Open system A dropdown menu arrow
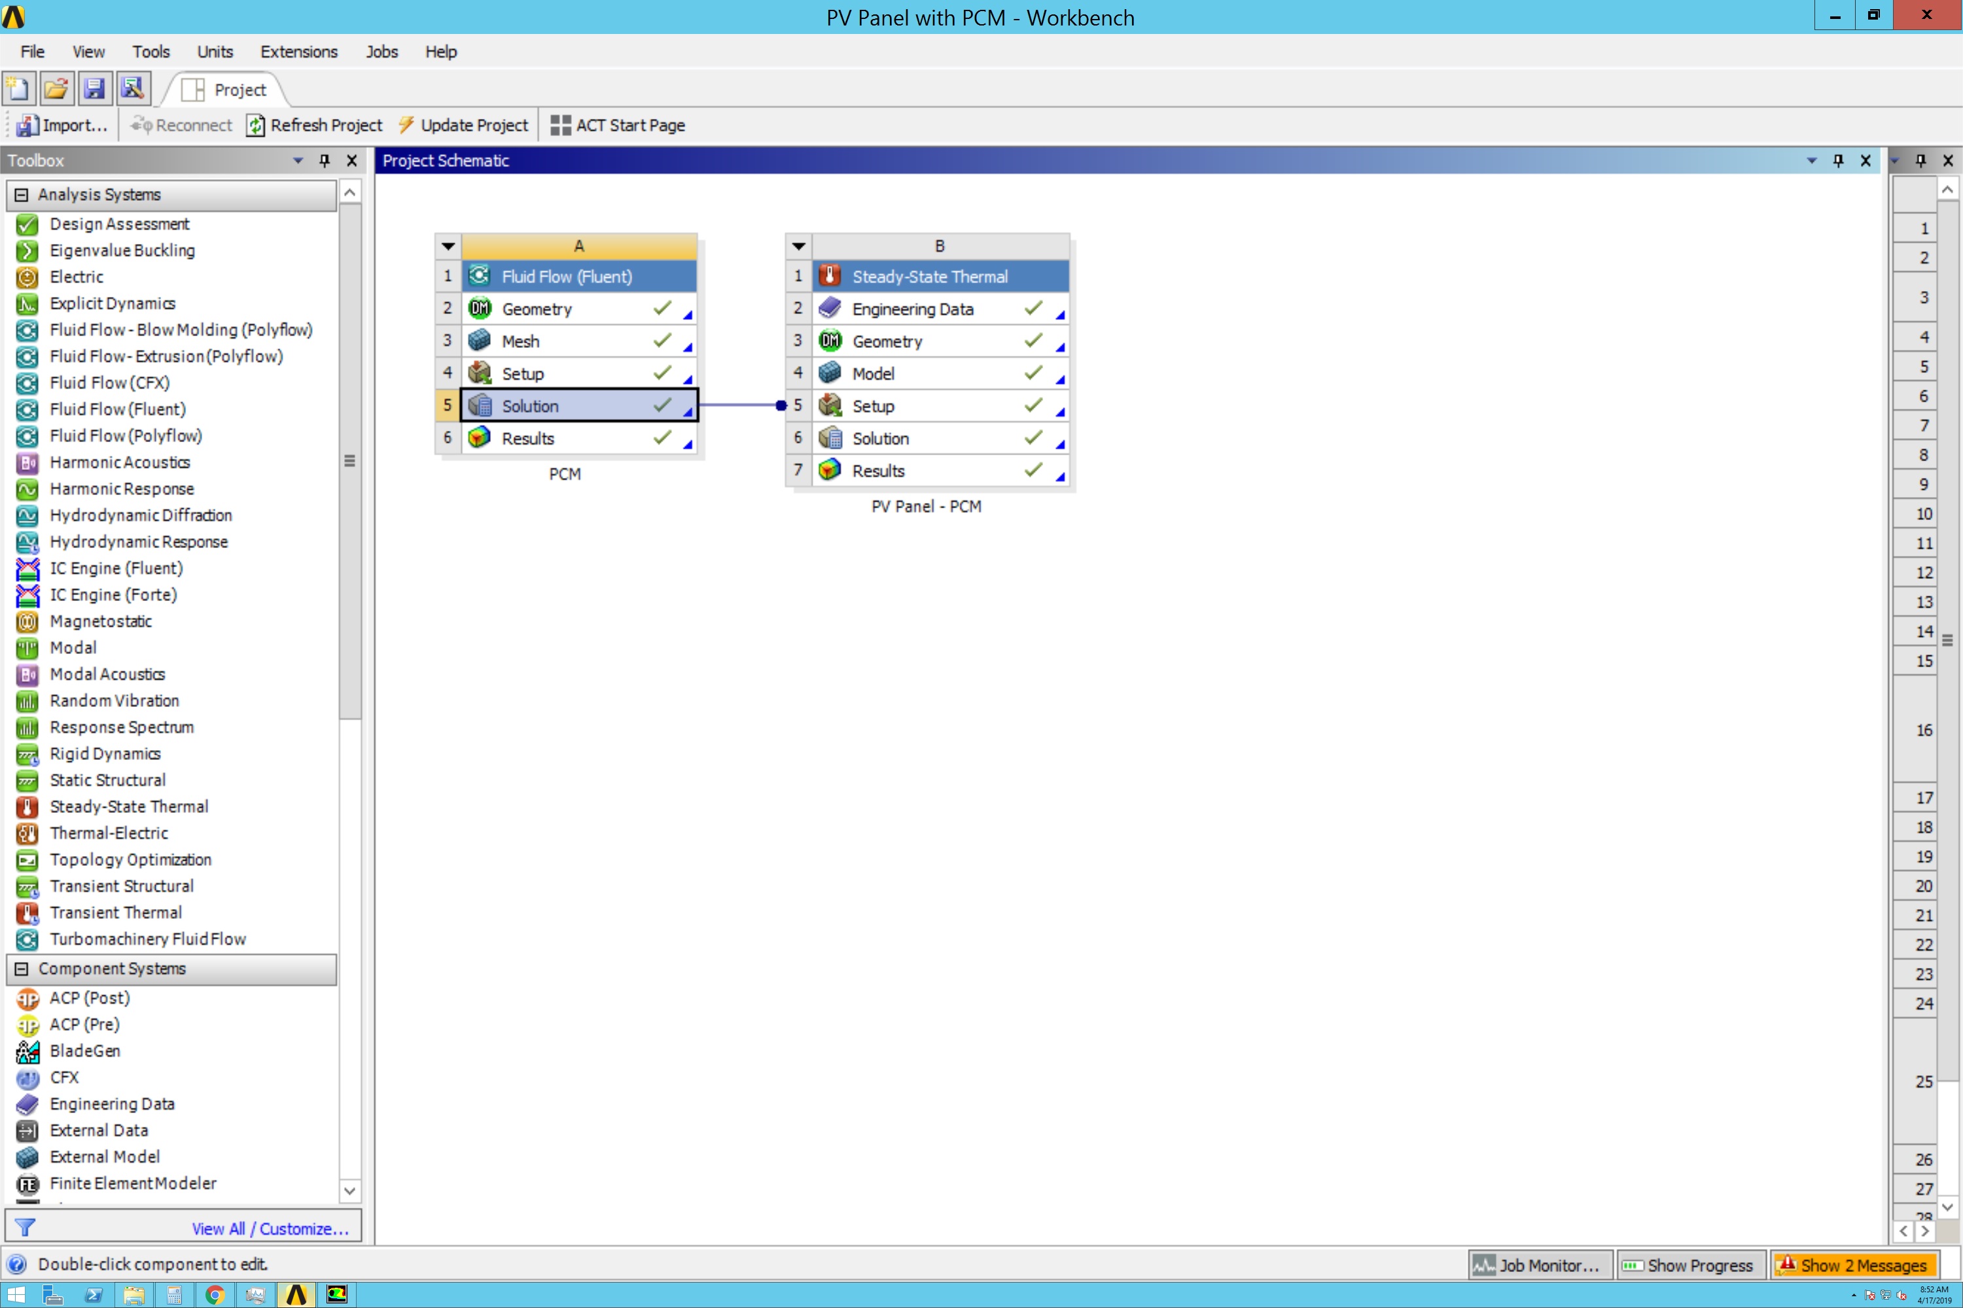Viewport: 1963px width, 1308px height. 448,246
